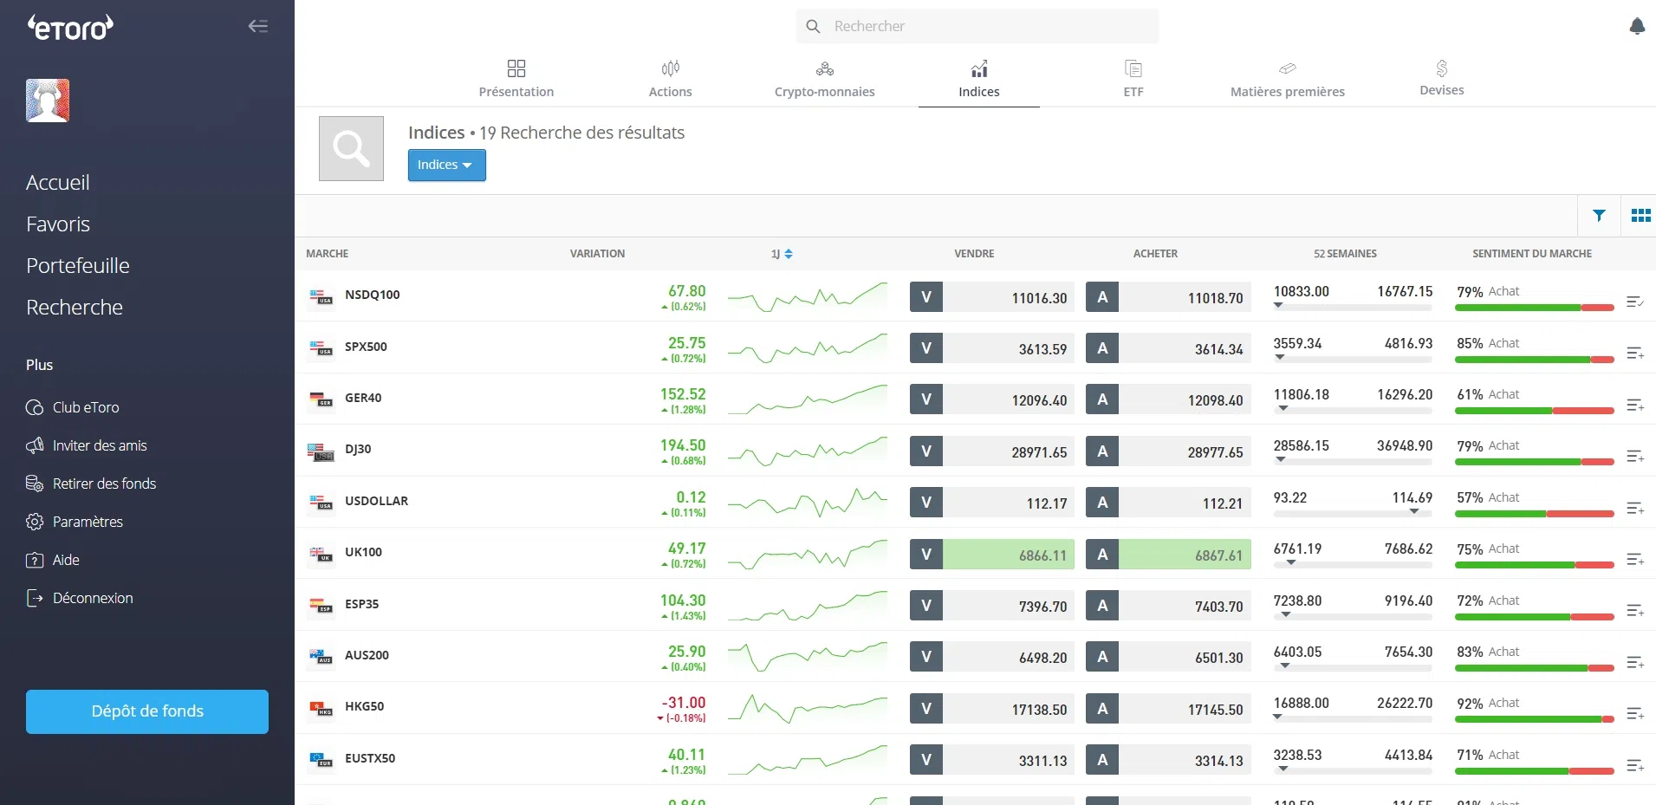The height and width of the screenshot is (805, 1656).
Task: Open the Indices dropdown filter
Action: click(447, 165)
